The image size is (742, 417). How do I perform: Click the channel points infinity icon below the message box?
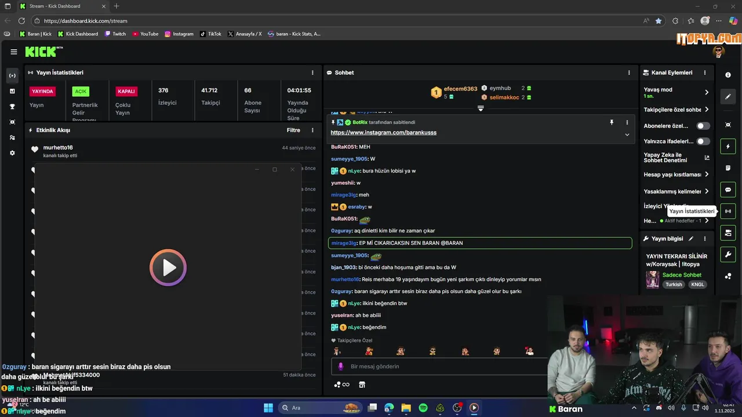[341, 385]
